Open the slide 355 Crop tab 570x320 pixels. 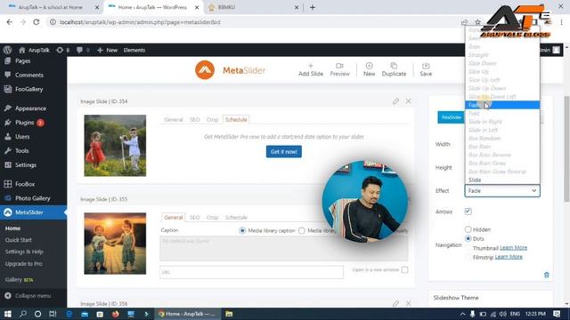click(x=212, y=218)
